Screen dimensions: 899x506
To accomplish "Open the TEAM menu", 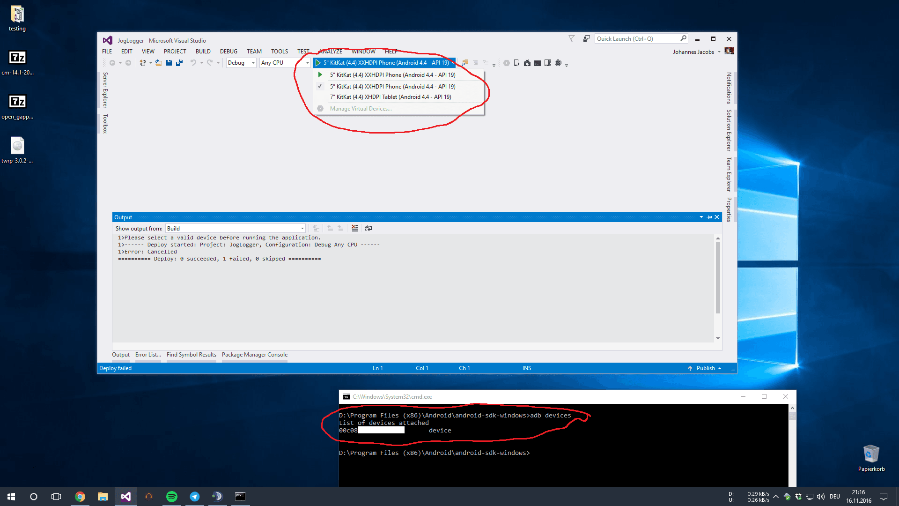I will tap(254, 52).
